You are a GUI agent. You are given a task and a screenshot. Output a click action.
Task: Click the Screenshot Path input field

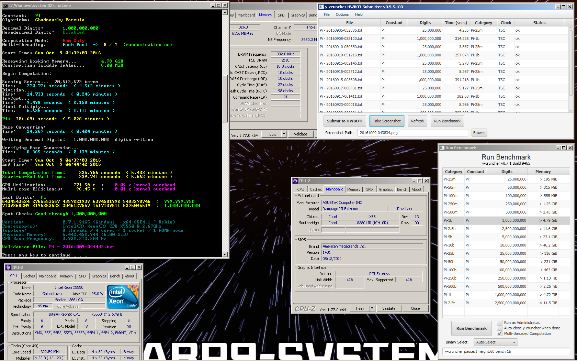pyautogui.click(x=412, y=133)
